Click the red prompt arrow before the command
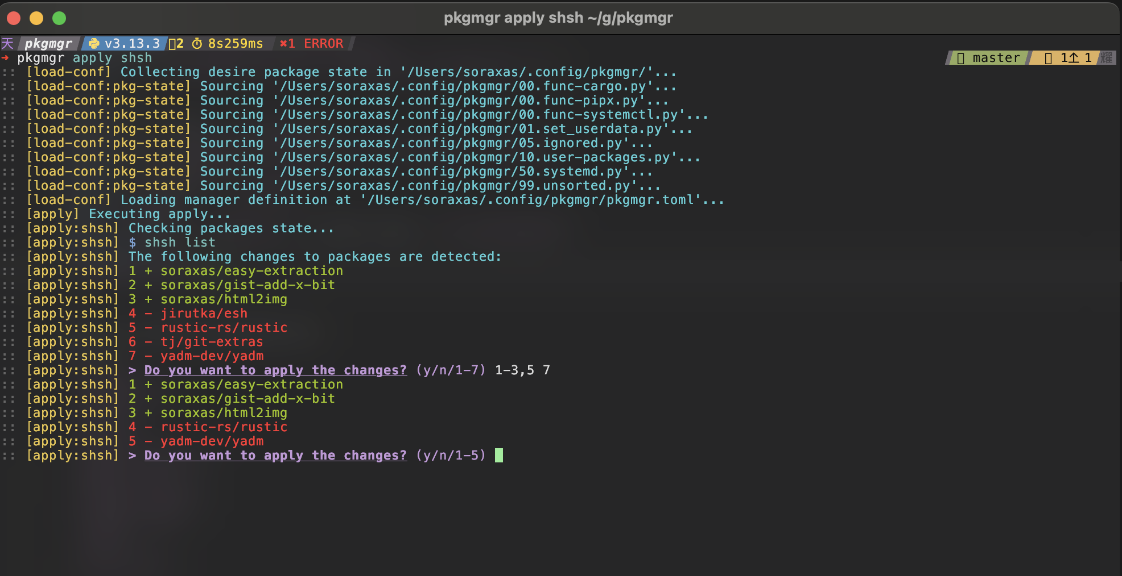 (x=5, y=58)
